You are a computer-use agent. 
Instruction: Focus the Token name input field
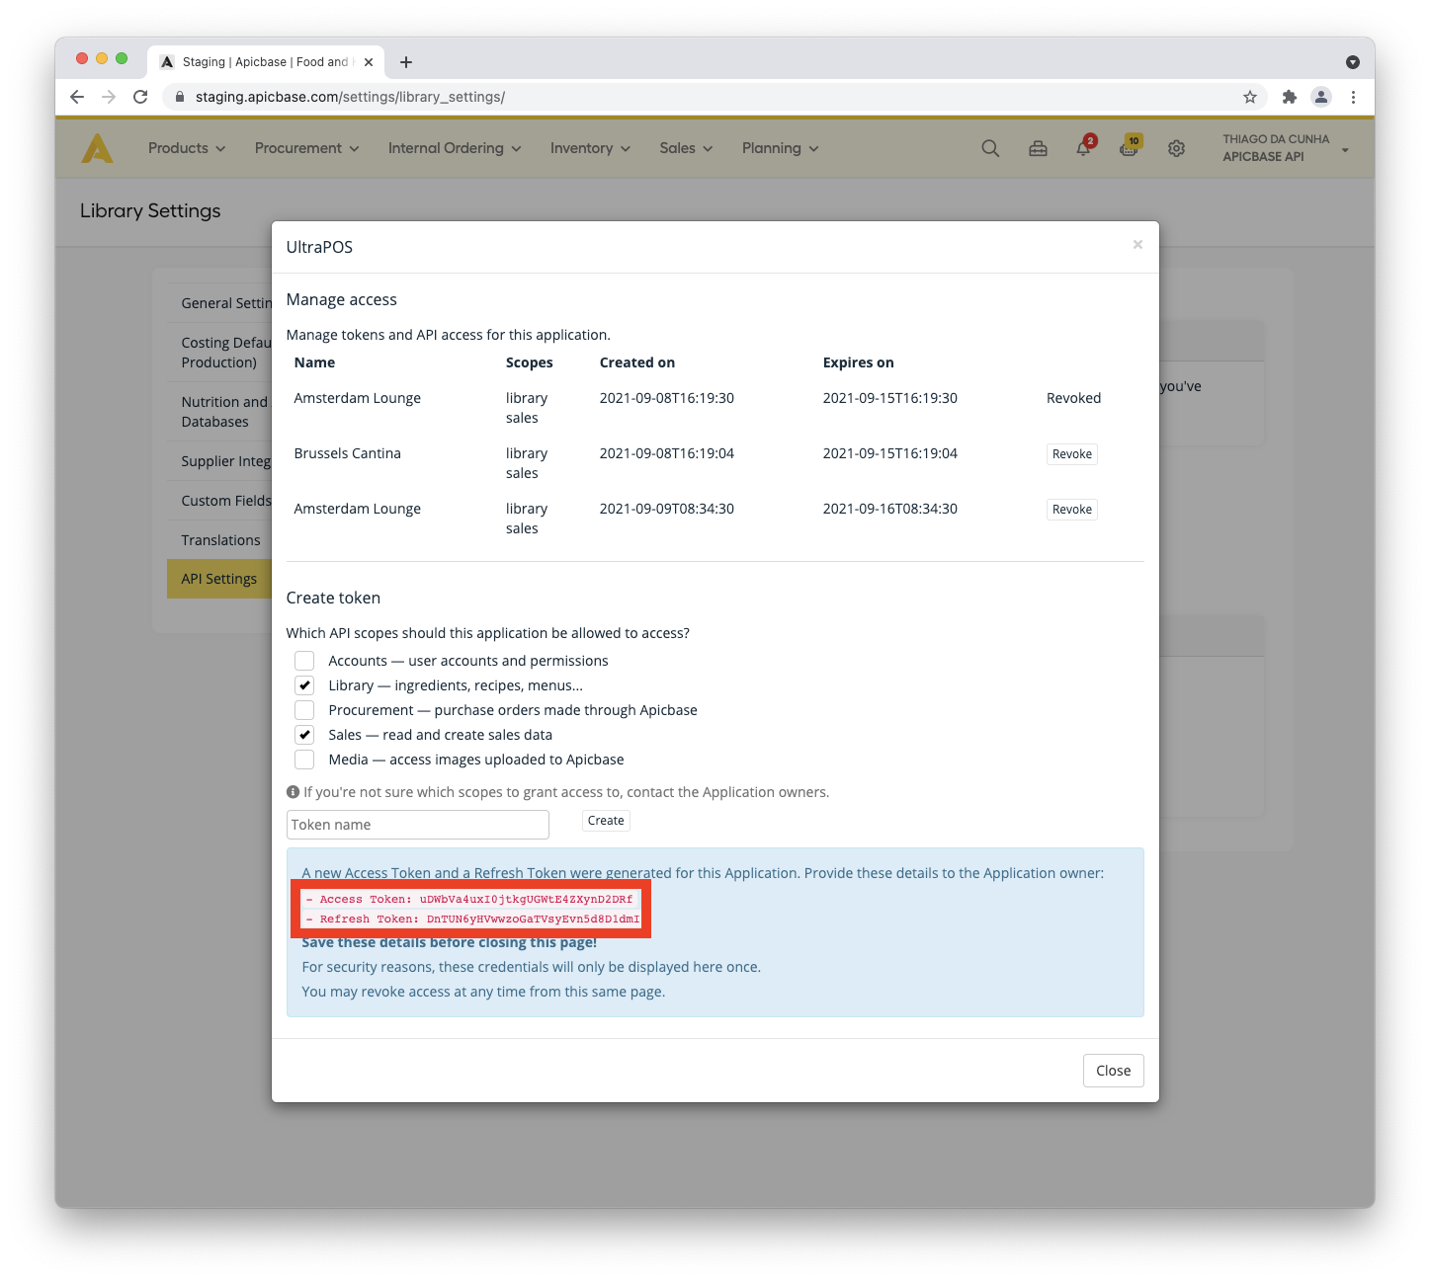pos(418,825)
